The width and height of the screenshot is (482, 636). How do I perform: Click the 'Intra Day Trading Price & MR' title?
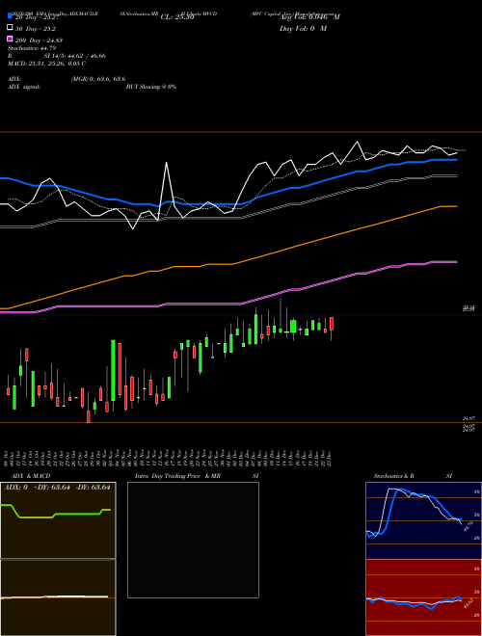point(177,476)
